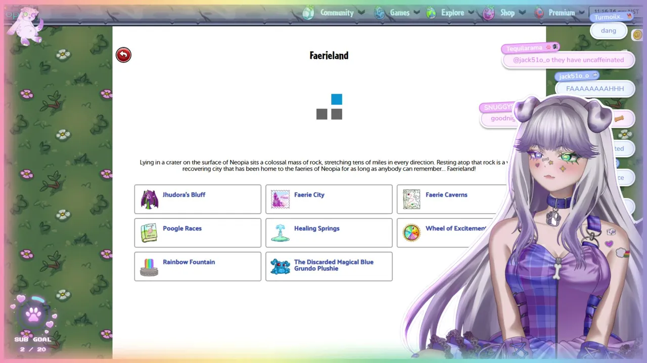Open the Rainbow Fountain link
Viewport: 647px width, 363px height.
click(189, 262)
